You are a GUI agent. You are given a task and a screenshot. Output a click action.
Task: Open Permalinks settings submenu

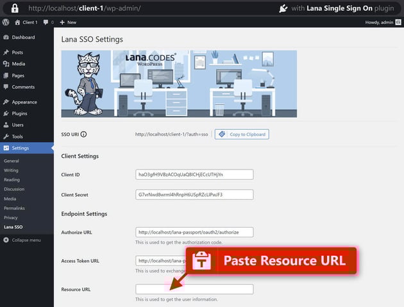pyautogui.click(x=14, y=208)
